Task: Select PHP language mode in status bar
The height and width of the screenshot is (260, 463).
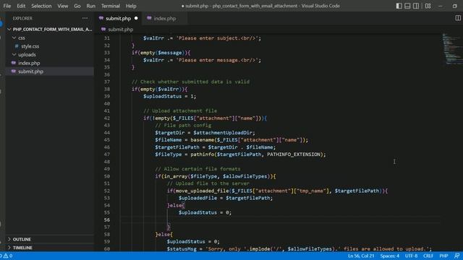Action: [x=443, y=256]
